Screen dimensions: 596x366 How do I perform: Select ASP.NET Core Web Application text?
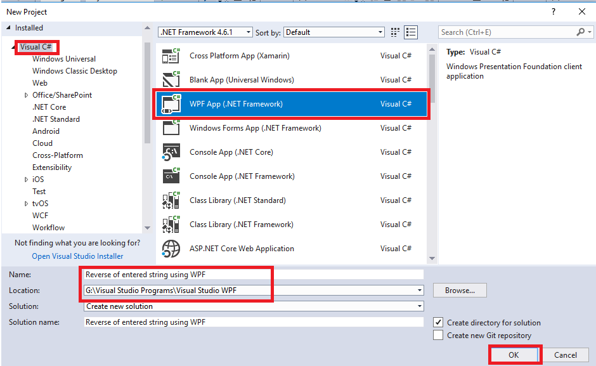click(242, 249)
